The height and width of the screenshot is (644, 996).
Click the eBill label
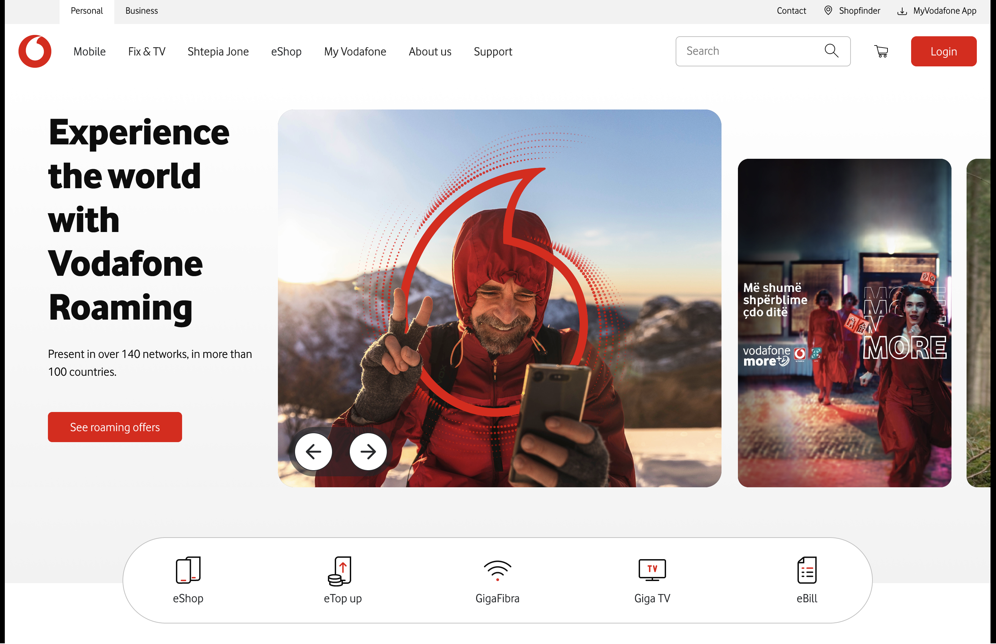coord(807,598)
